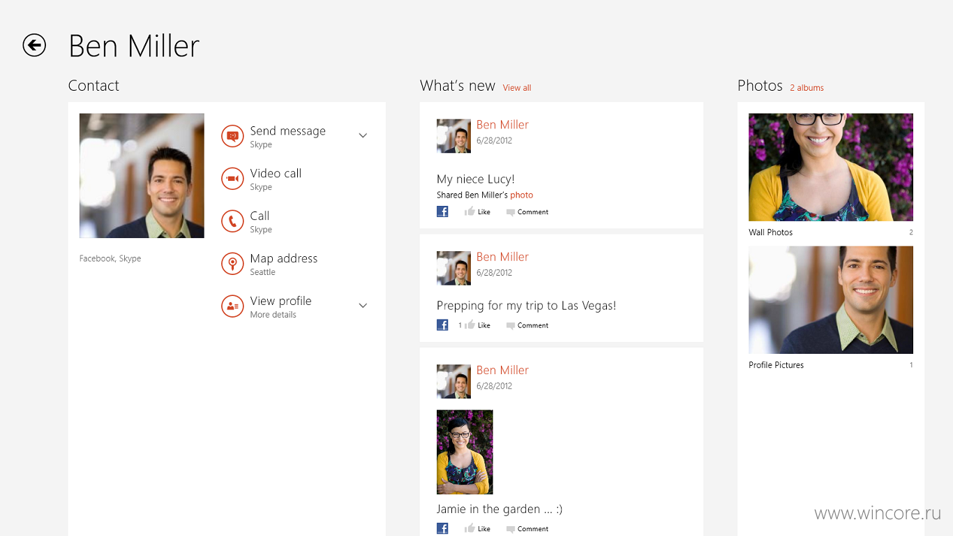Click thumbs-up icon on 'Jamie in the garden' post
Viewport: 953px width, 536px height.
pyautogui.click(x=470, y=528)
